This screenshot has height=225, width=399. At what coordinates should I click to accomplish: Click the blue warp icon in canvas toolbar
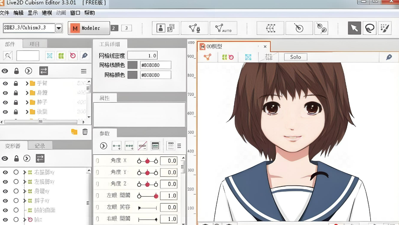coord(248,57)
